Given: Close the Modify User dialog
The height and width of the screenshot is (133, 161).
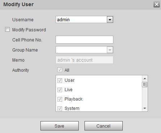Looking at the screenshot, I should [157, 4].
